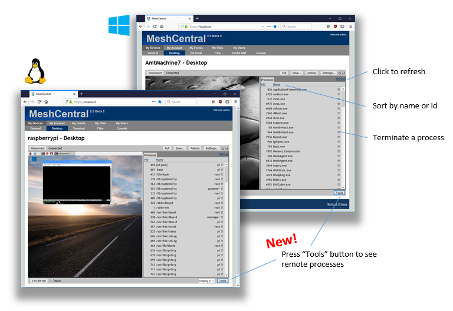The width and height of the screenshot is (453, 311).
Task: Go back in the AmtMachine7 browser window
Action: (141, 27)
